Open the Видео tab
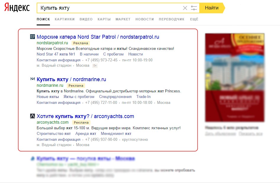 pyautogui.click(x=86, y=19)
